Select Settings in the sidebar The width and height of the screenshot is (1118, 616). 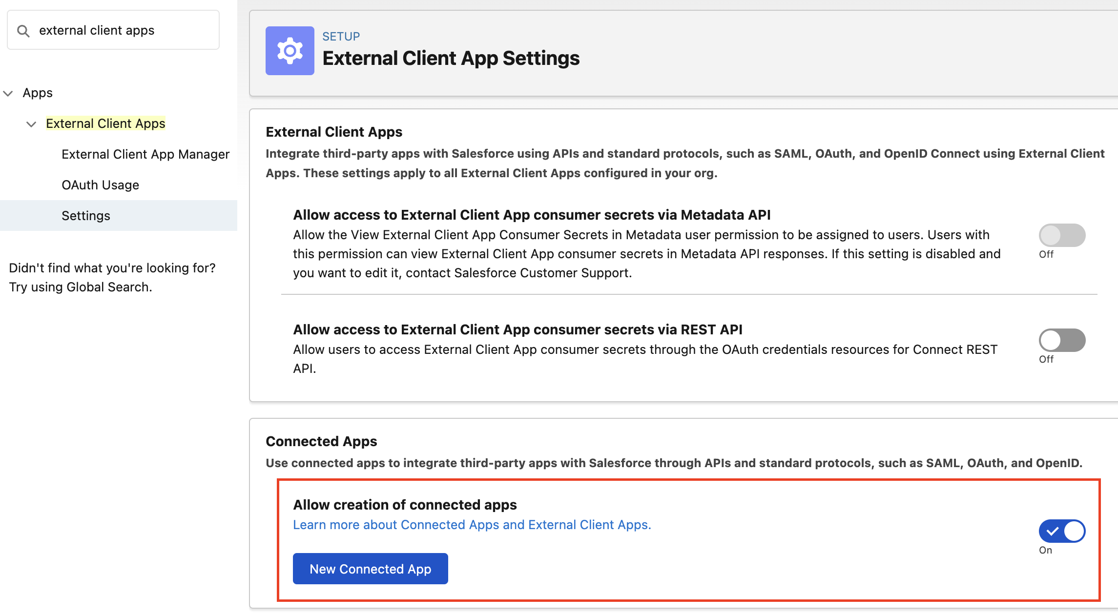[x=86, y=216]
